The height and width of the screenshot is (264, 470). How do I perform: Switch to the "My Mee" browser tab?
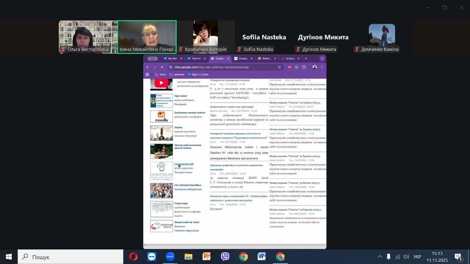point(172,59)
